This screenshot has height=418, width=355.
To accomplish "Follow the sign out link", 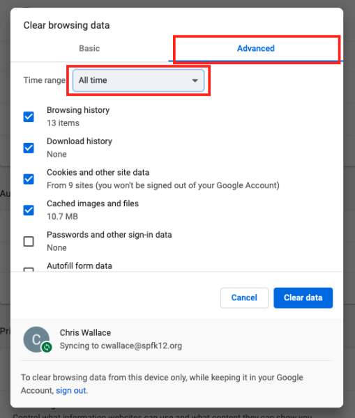I will [x=71, y=390].
